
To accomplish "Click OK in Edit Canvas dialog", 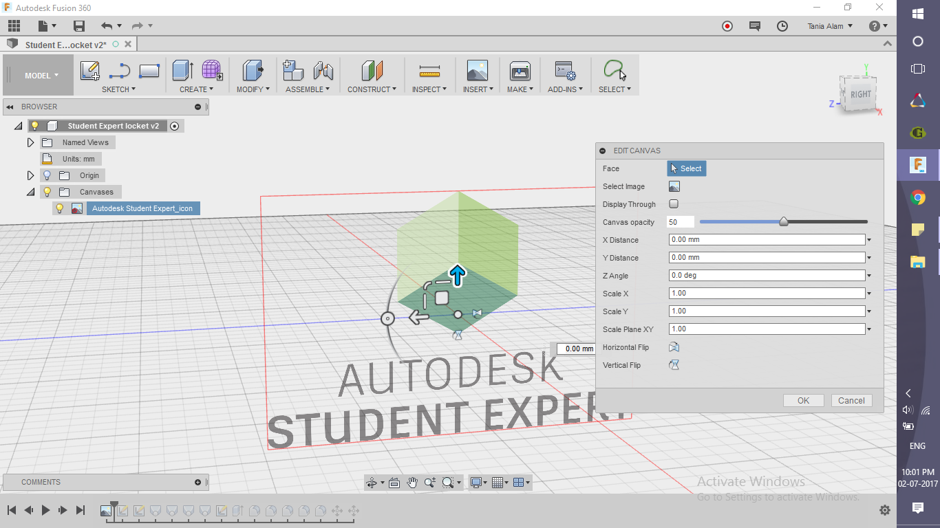I will [x=803, y=401].
